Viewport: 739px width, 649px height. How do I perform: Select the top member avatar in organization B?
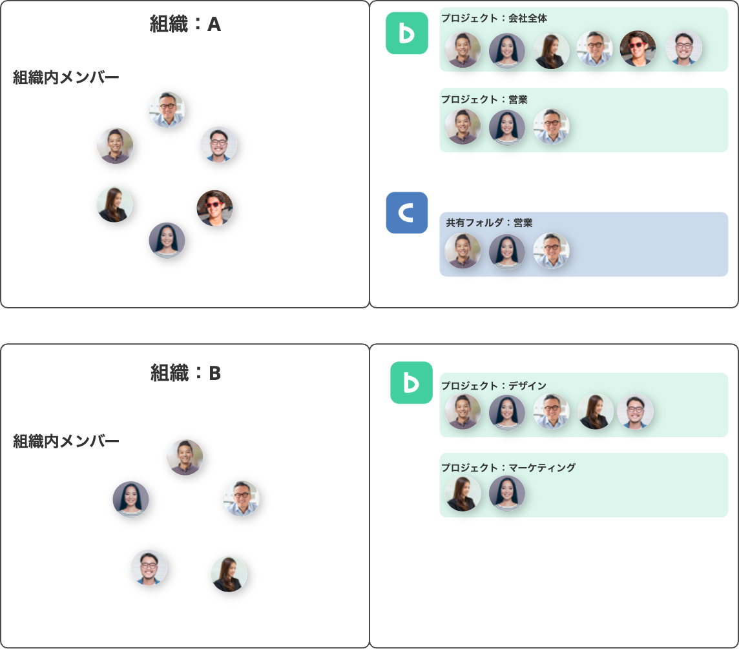click(185, 457)
